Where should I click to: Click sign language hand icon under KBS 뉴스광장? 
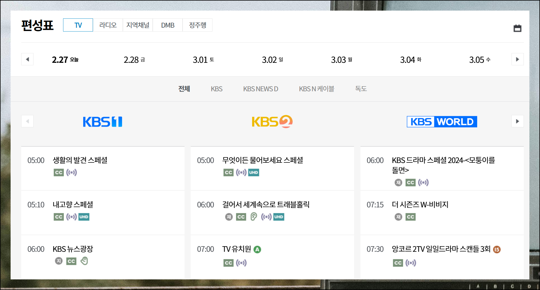84,261
